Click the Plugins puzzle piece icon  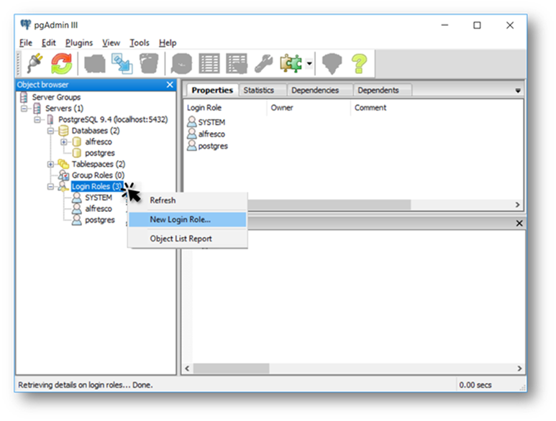(x=291, y=64)
